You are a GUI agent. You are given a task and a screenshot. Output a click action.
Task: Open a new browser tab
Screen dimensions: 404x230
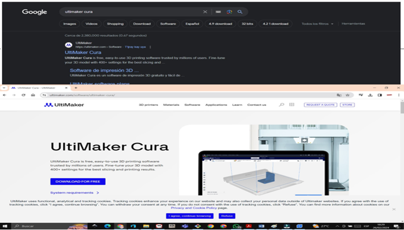coord(76,88)
